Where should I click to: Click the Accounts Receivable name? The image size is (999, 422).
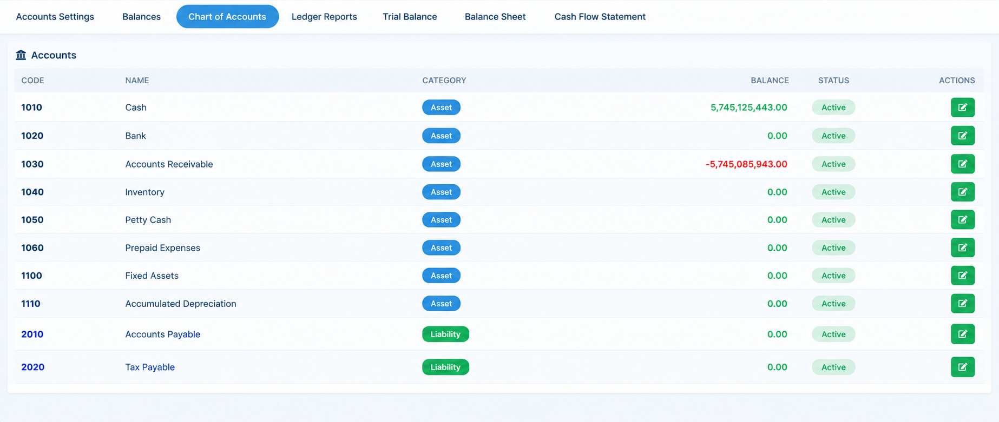coord(169,164)
